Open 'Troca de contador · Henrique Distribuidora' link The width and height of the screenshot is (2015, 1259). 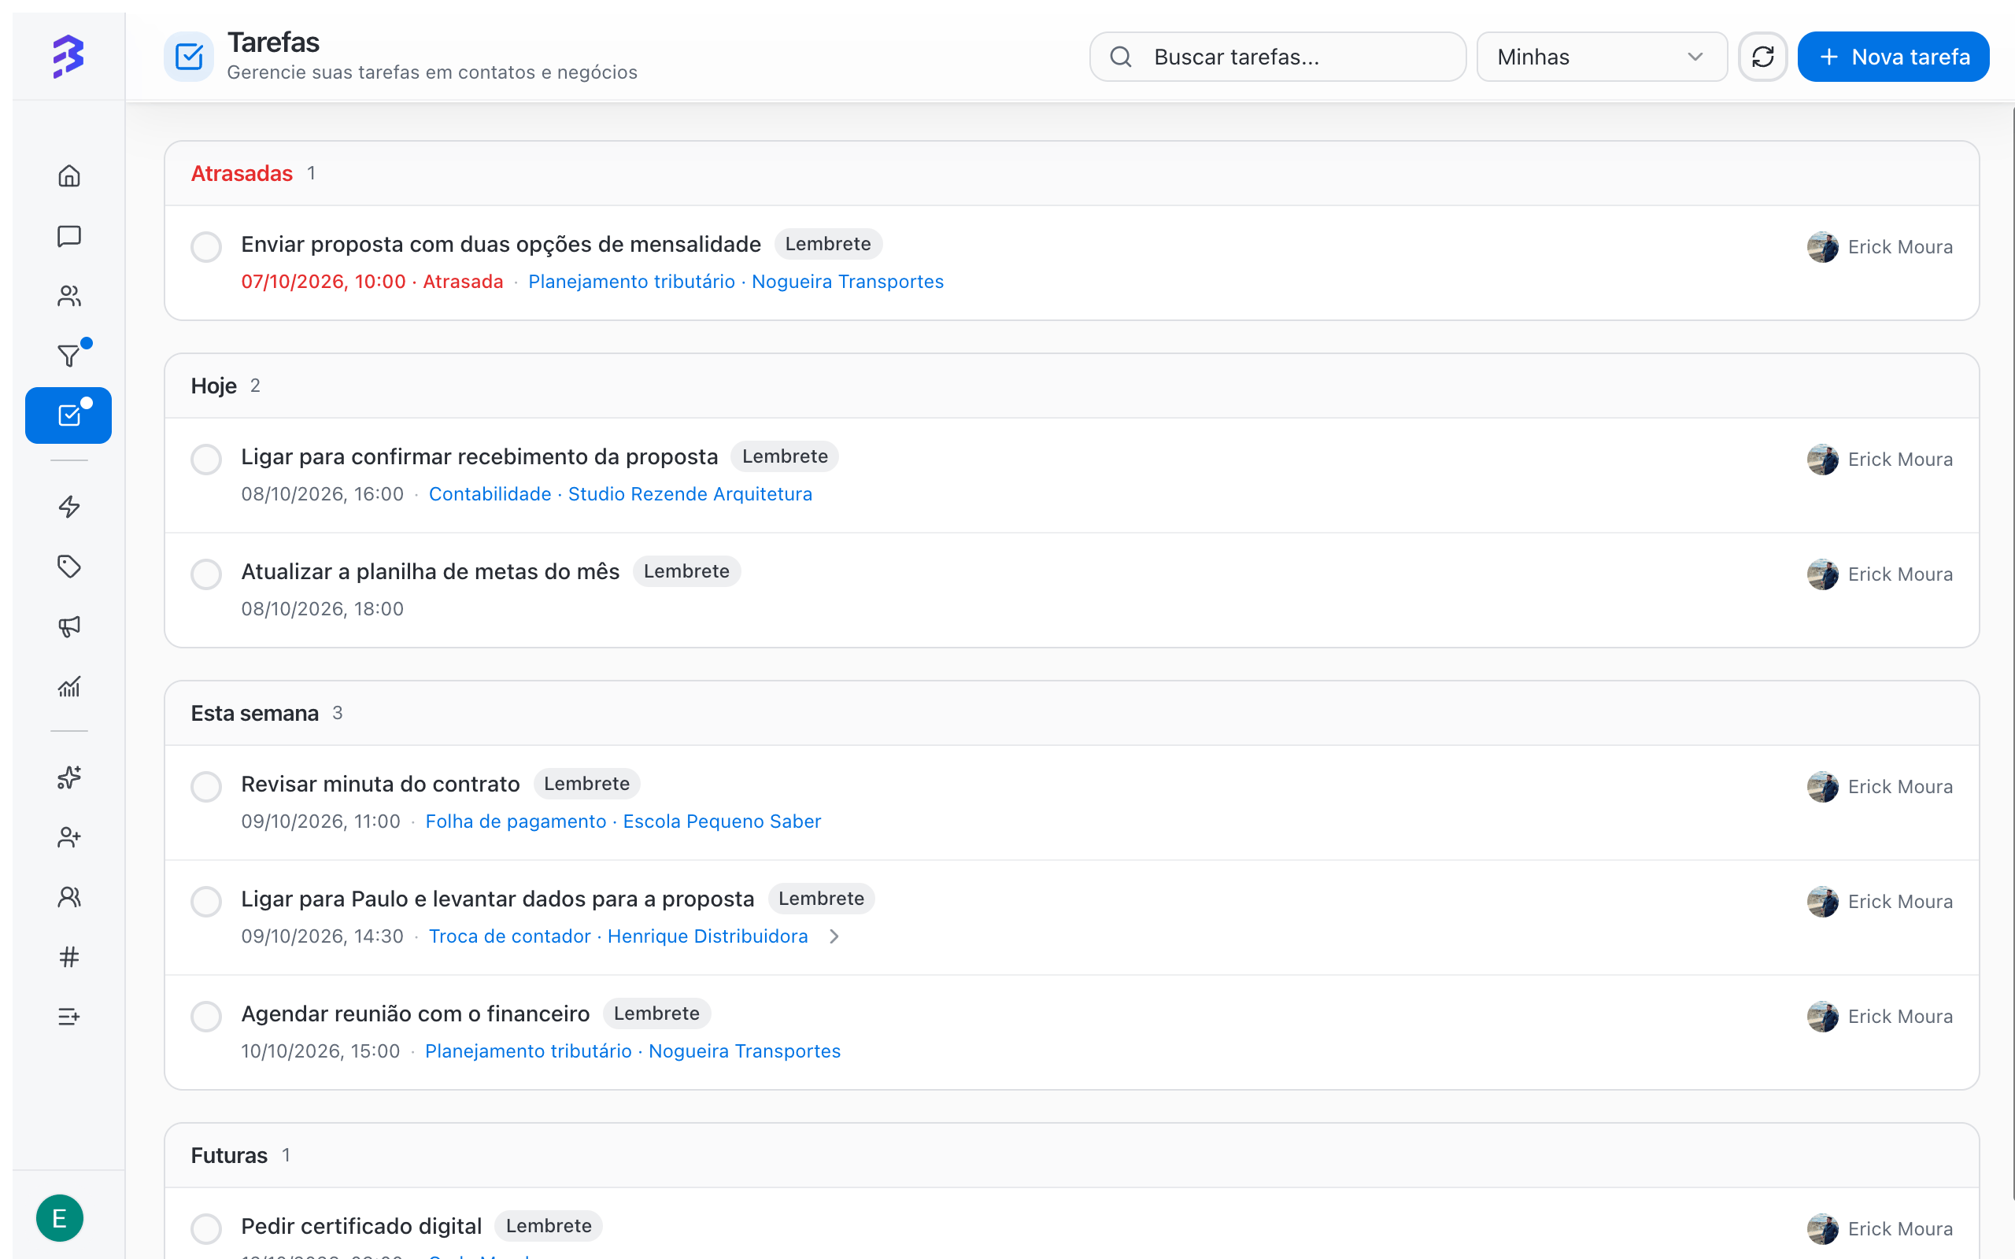618,936
